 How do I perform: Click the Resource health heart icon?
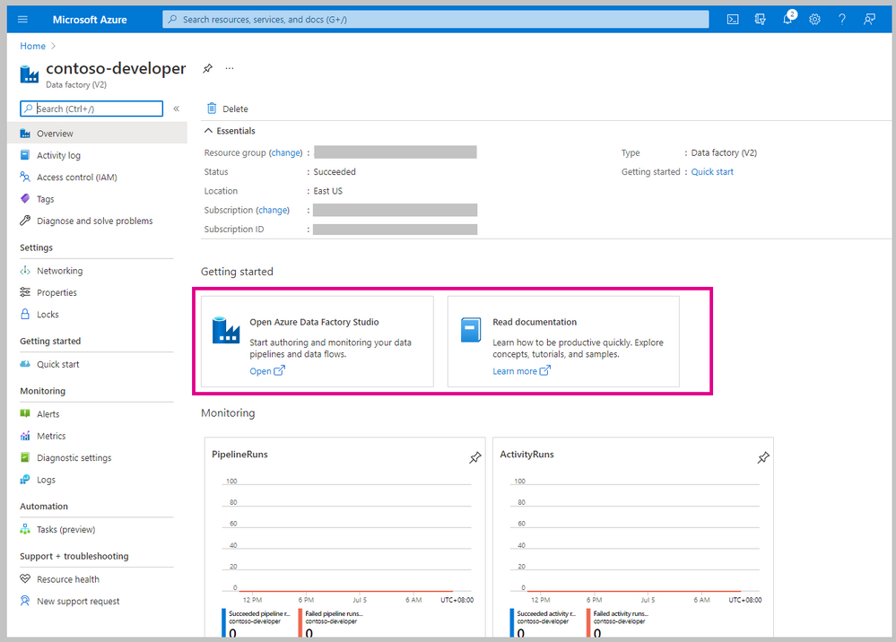tap(24, 578)
